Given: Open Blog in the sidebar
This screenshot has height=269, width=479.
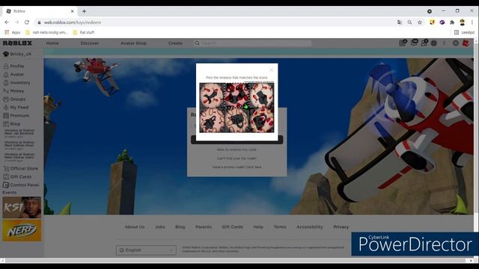Looking at the screenshot, I should tap(12, 124).
